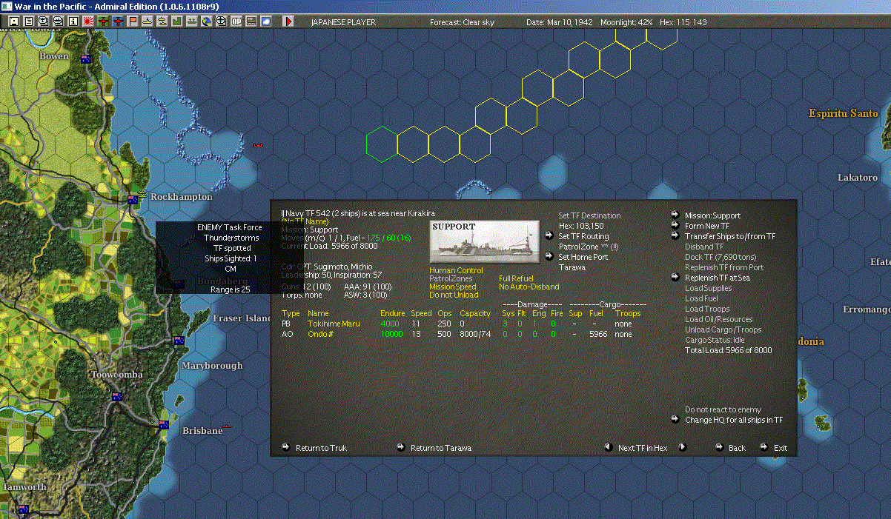Toggle Full Refuel setting
This screenshot has height=519, width=891.
(x=516, y=278)
